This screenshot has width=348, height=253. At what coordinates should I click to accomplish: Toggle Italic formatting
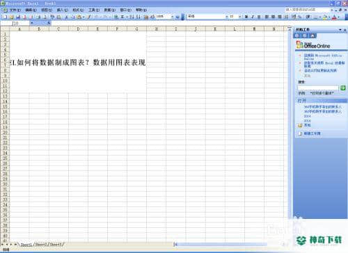click(x=253, y=17)
